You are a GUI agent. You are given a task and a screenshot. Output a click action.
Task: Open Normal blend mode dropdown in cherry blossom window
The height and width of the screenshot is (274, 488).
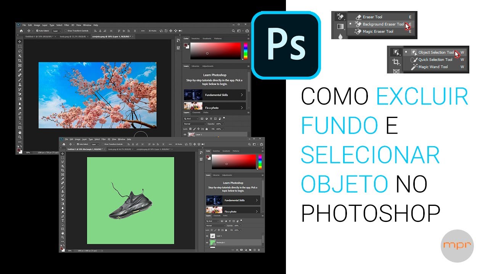tap(195, 124)
